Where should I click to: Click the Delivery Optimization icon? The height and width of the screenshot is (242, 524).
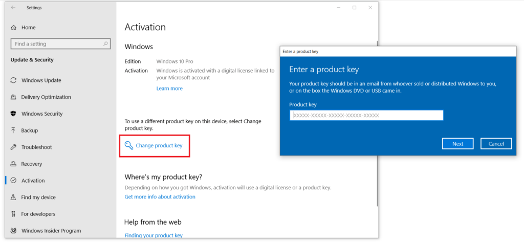click(x=14, y=97)
